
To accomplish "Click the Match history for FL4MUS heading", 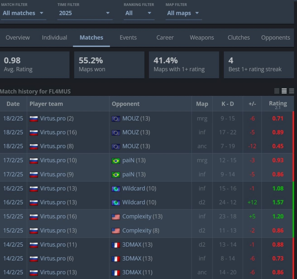I will click(35, 91).
